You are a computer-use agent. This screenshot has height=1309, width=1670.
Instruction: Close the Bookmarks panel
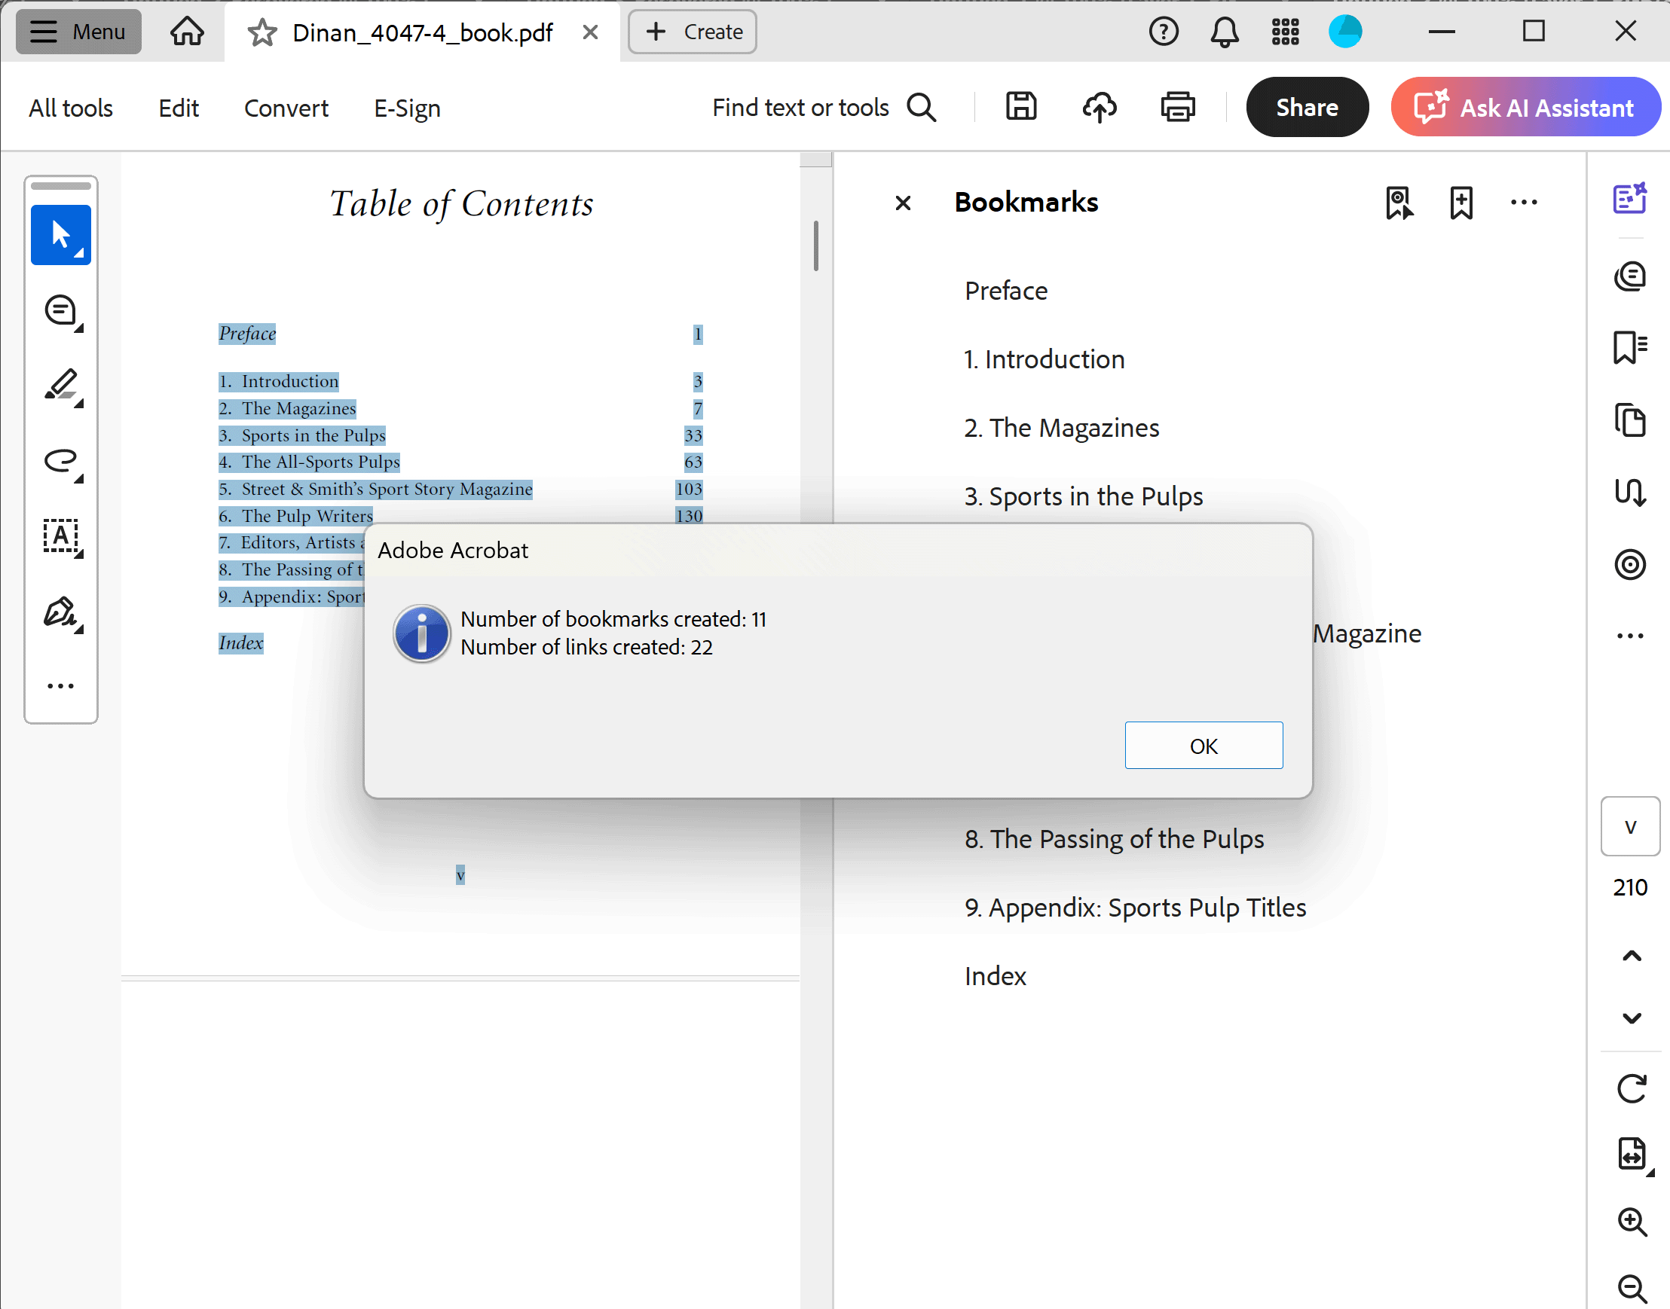[904, 203]
